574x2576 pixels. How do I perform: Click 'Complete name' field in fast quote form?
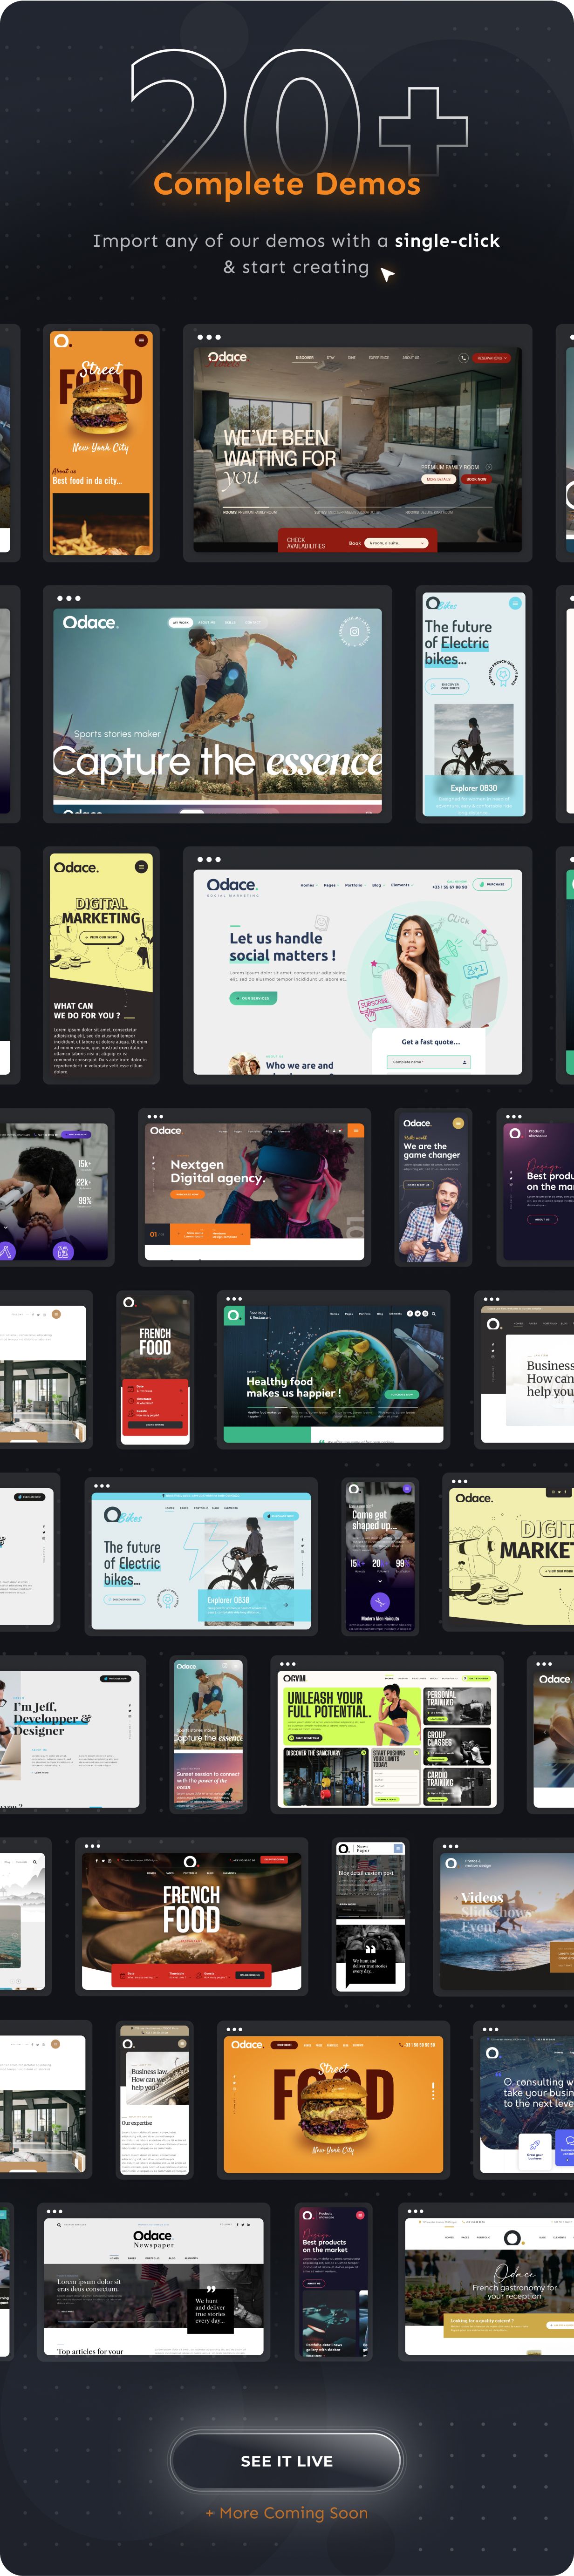tap(429, 1062)
